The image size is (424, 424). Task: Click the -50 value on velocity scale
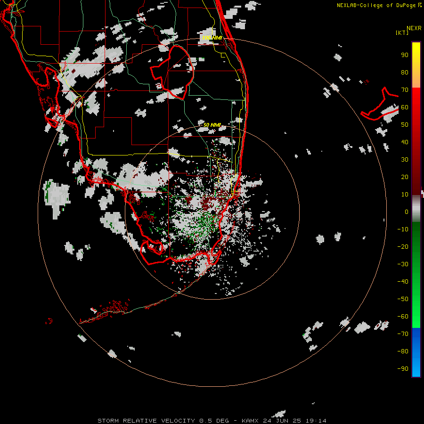(403, 299)
